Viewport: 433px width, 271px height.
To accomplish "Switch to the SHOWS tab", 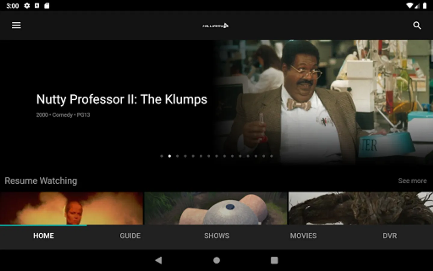I will tap(216, 236).
